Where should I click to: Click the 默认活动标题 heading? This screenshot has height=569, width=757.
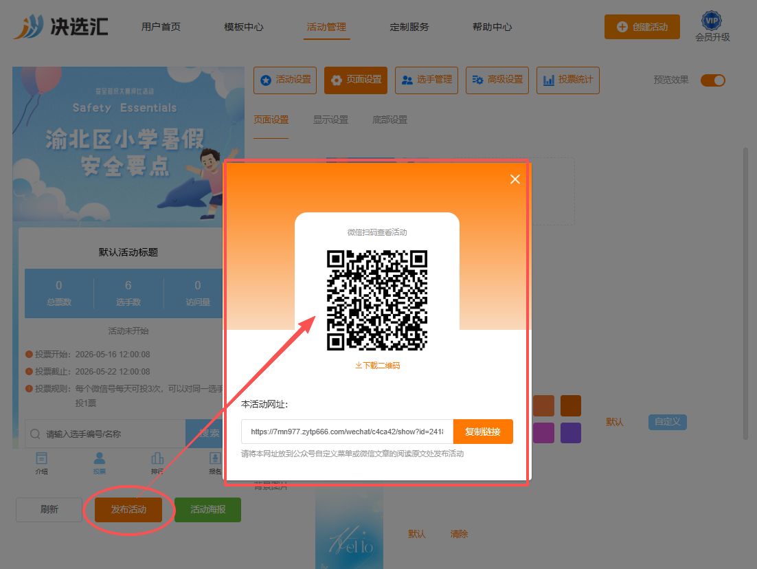click(128, 252)
